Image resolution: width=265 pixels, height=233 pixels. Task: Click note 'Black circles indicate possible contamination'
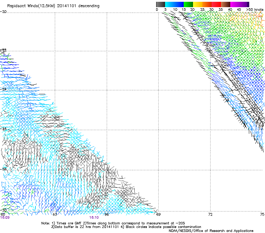[163, 227]
